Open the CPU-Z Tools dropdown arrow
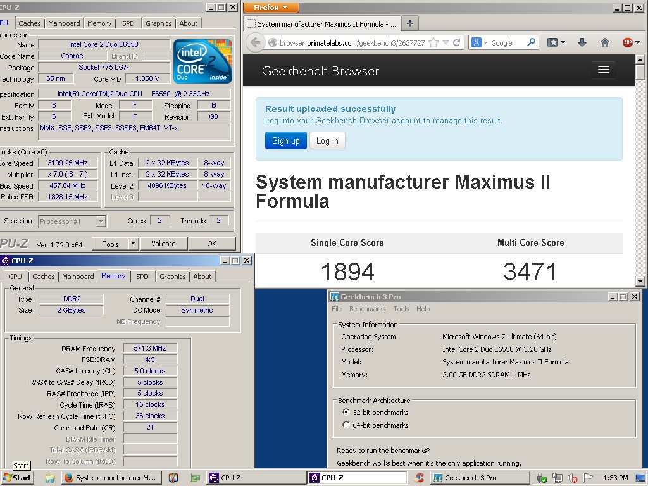Screen dimensions: 648x486 click(x=133, y=244)
